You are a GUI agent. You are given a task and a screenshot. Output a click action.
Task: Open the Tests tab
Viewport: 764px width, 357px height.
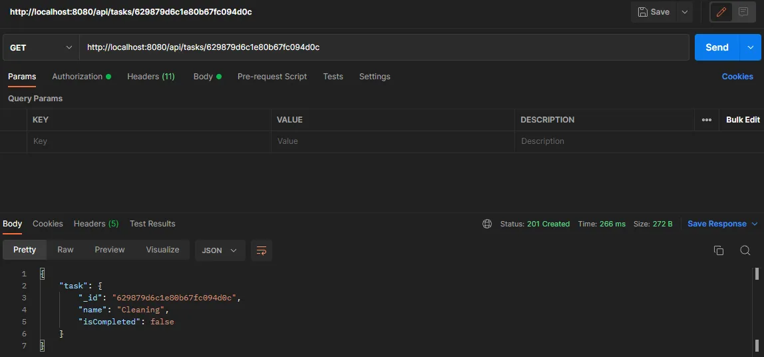(x=333, y=77)
